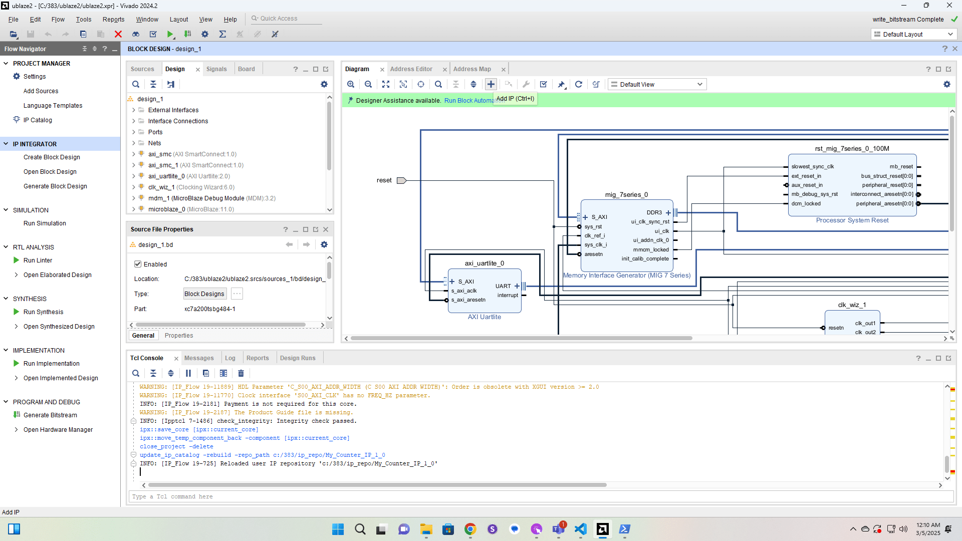Screen dimensions: 962x541
Task: Collapse the IP INTEGRATOR section
Action: point(6,144)
